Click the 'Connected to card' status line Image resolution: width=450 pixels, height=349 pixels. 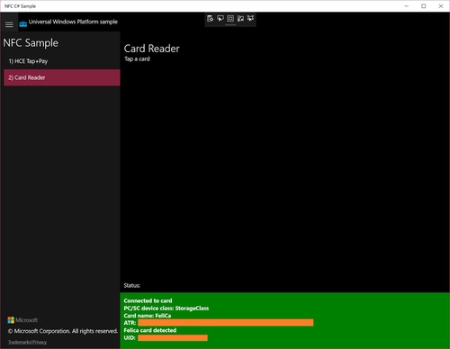(148, 300)
